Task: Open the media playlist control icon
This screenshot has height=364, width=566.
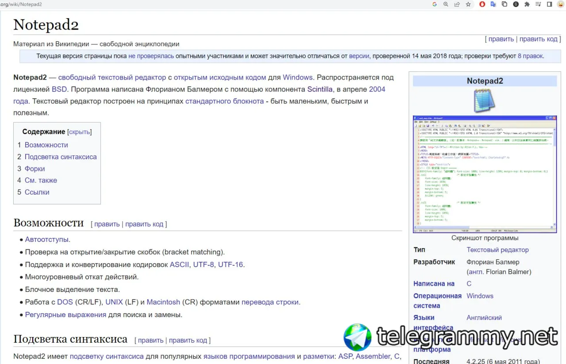Action: [538, 4]
